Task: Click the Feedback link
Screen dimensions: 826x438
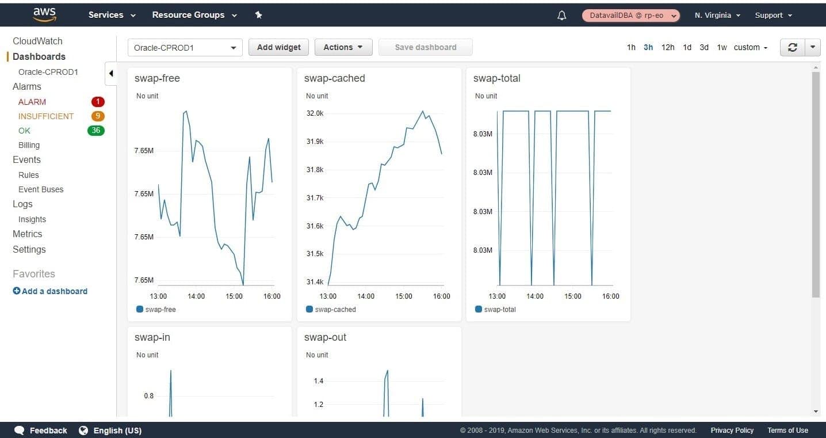Action: click(x=48, y=431)
